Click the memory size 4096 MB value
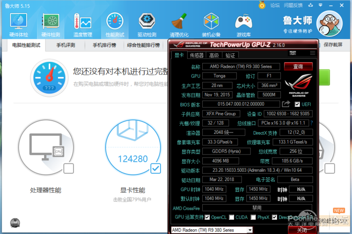 coord(220,161)
